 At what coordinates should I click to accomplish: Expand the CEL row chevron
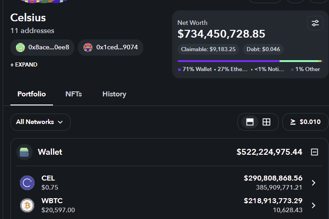coord(314,183)
